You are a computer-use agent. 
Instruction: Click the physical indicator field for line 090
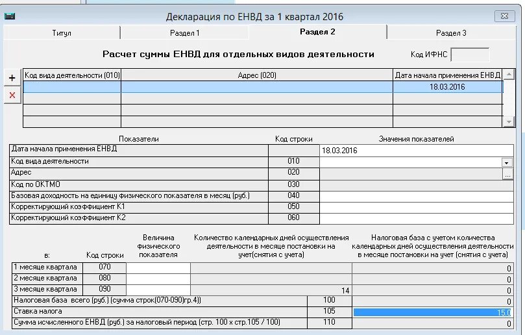tap(158, 290)
